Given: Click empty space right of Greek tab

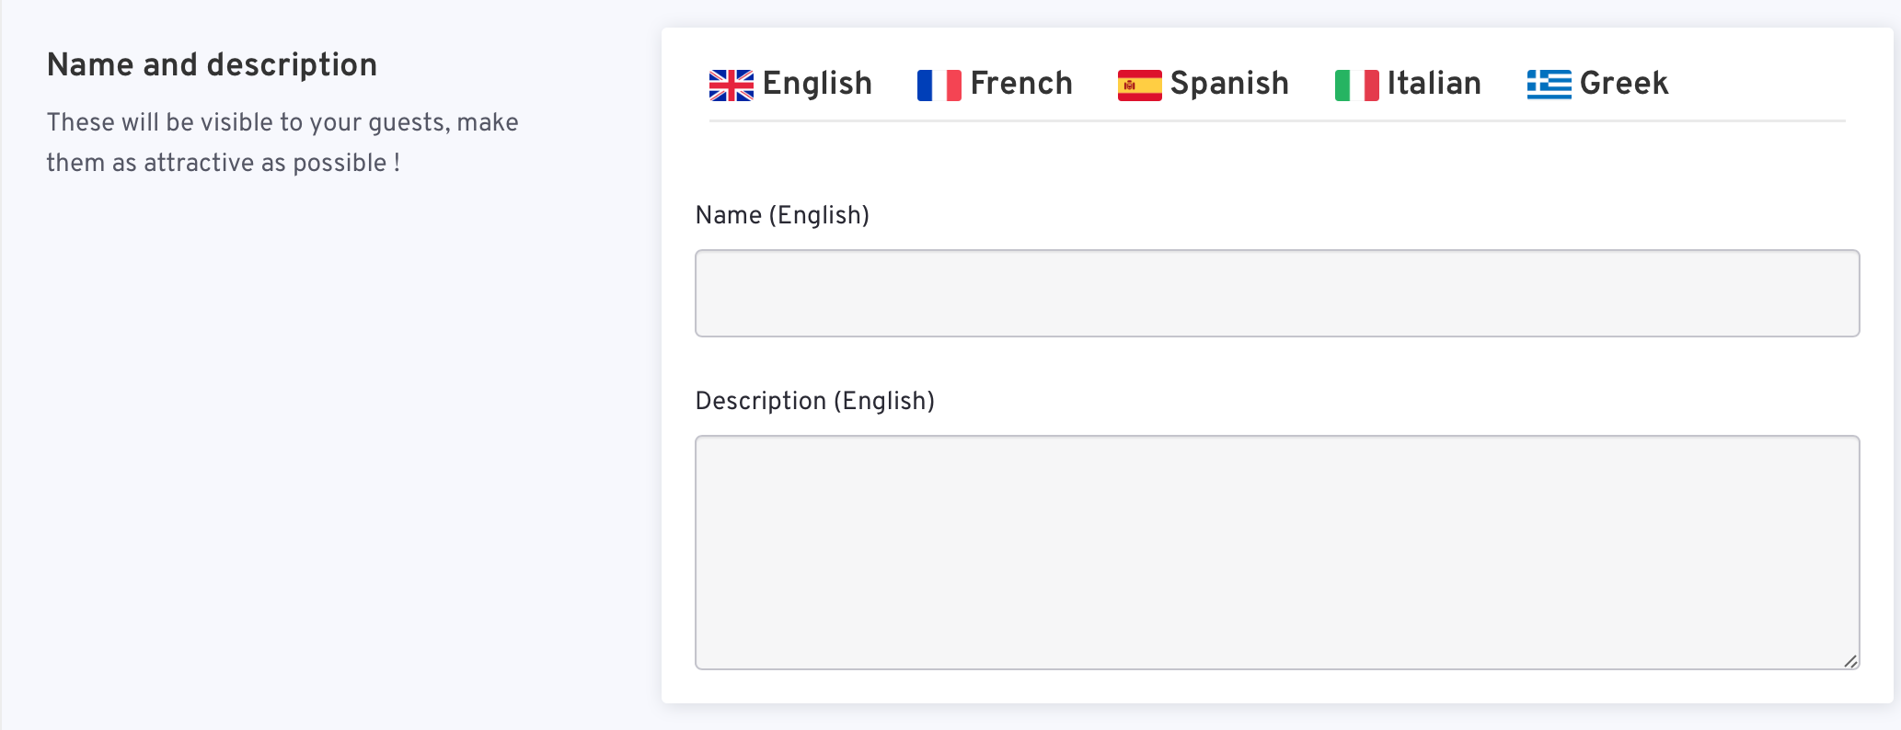Looking at the screenshot, I should [1757, 83].
